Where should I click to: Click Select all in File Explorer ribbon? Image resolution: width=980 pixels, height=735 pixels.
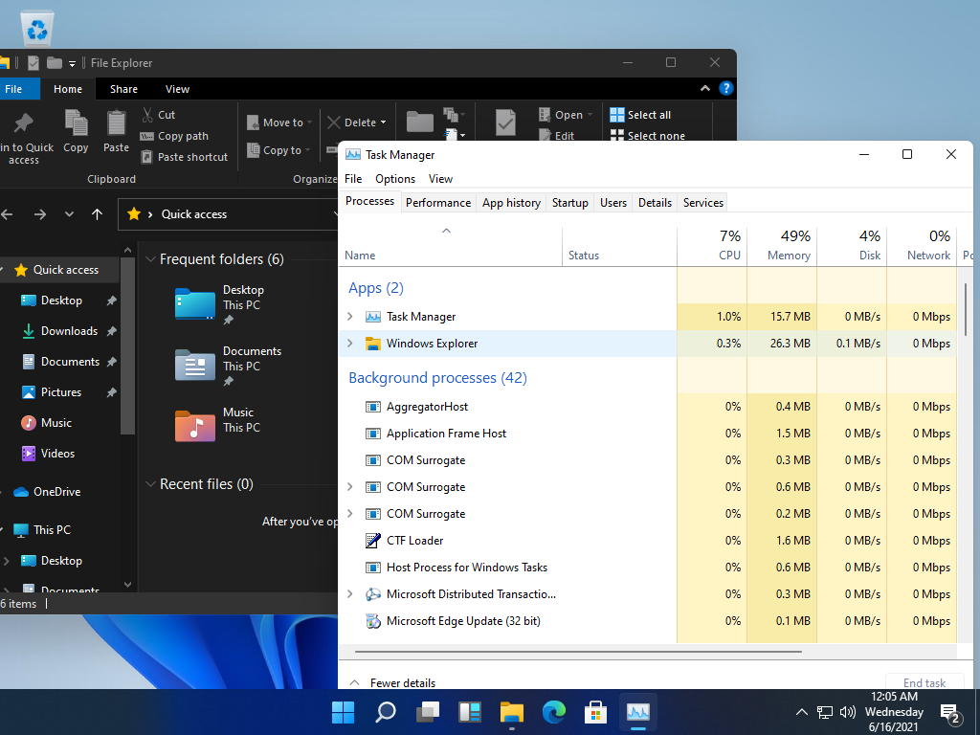pyautogui.click(x=640, y=115)
